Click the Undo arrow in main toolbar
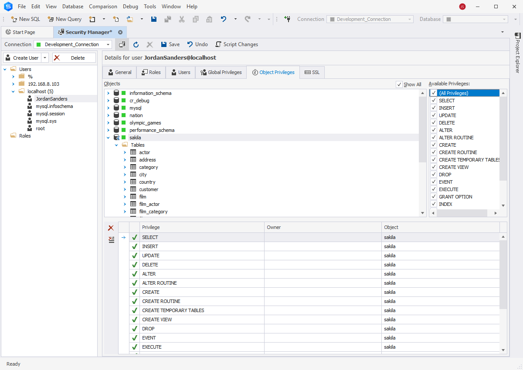This screenshot has width=523, height=370. click(224, 19)
